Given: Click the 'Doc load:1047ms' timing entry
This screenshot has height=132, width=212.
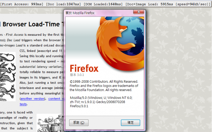Looking at the screenshot, I should (63, 4).
